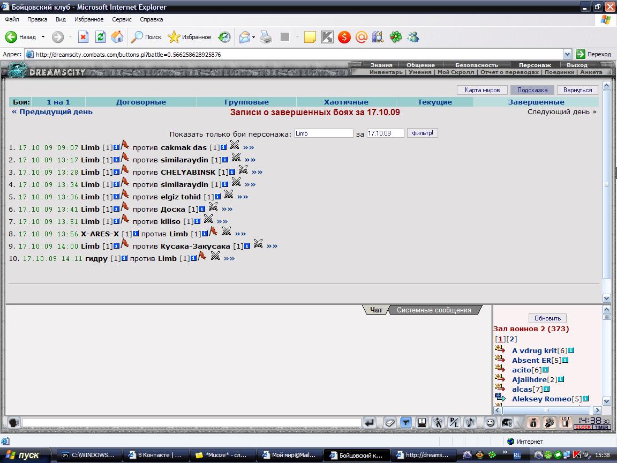Screen dimensions: 617x463
Task: Click the Обновить button in player list
Action: [547, 318]
